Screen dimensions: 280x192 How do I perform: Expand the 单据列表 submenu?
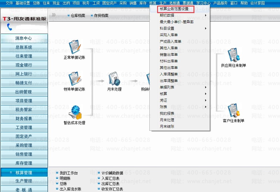click(180, 87)
